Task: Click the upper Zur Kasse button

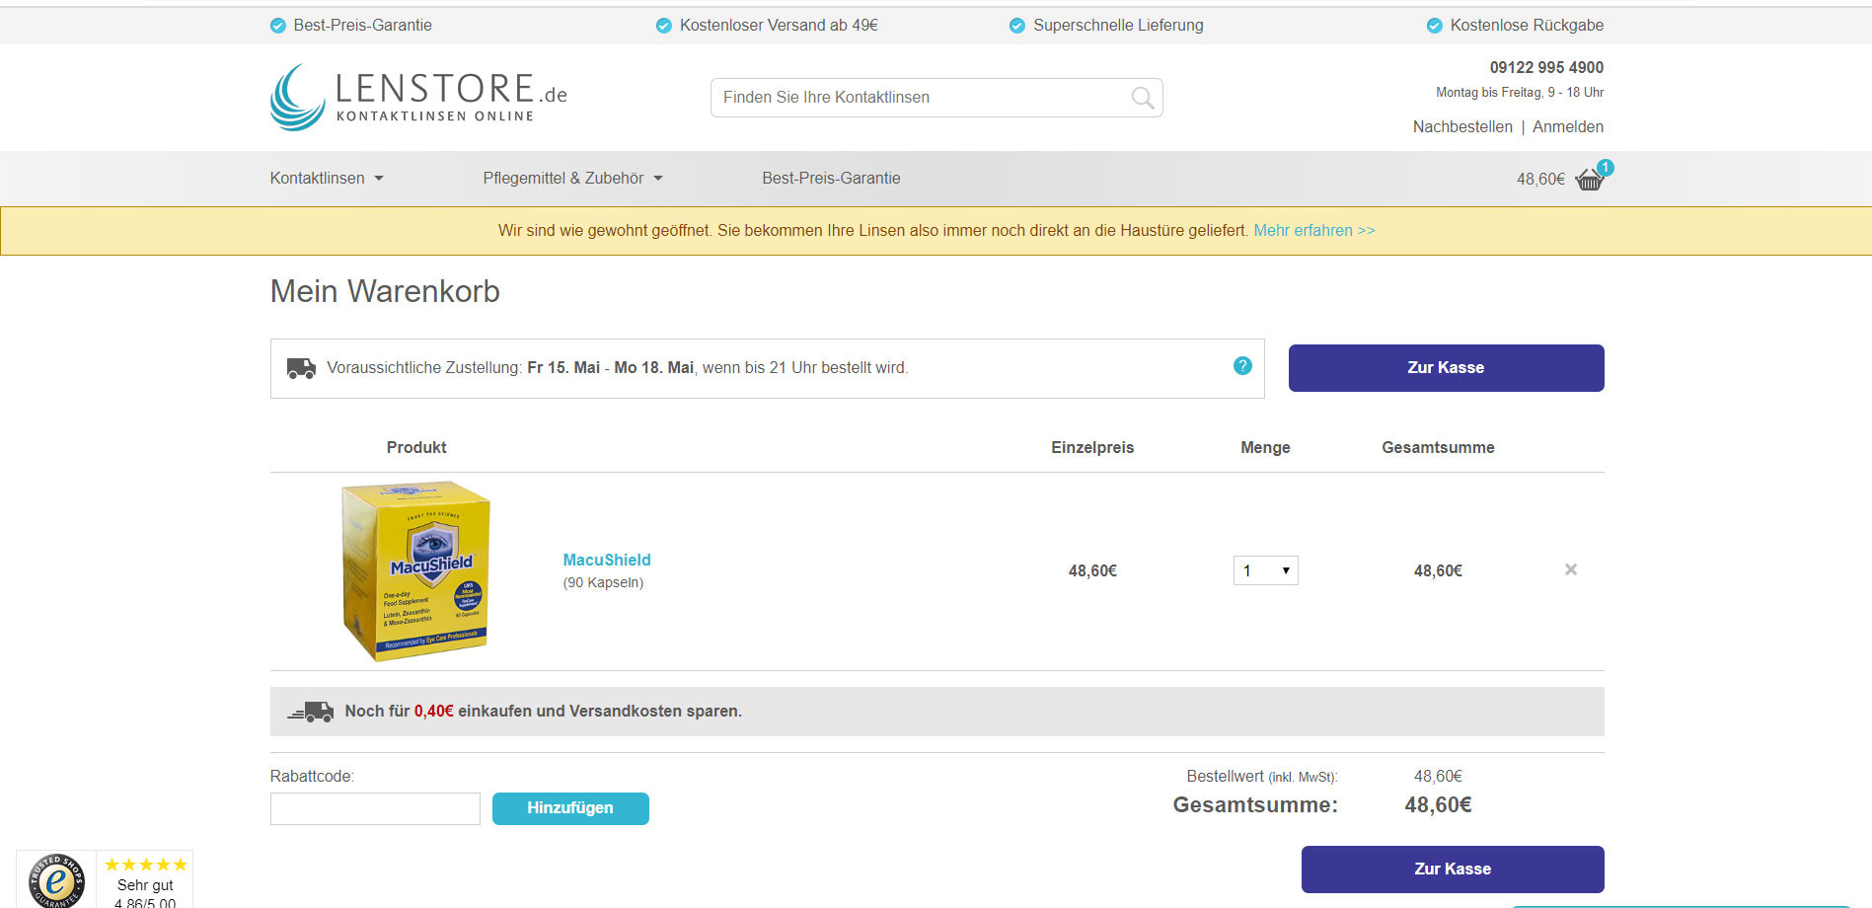Action: click(1446, 368)
